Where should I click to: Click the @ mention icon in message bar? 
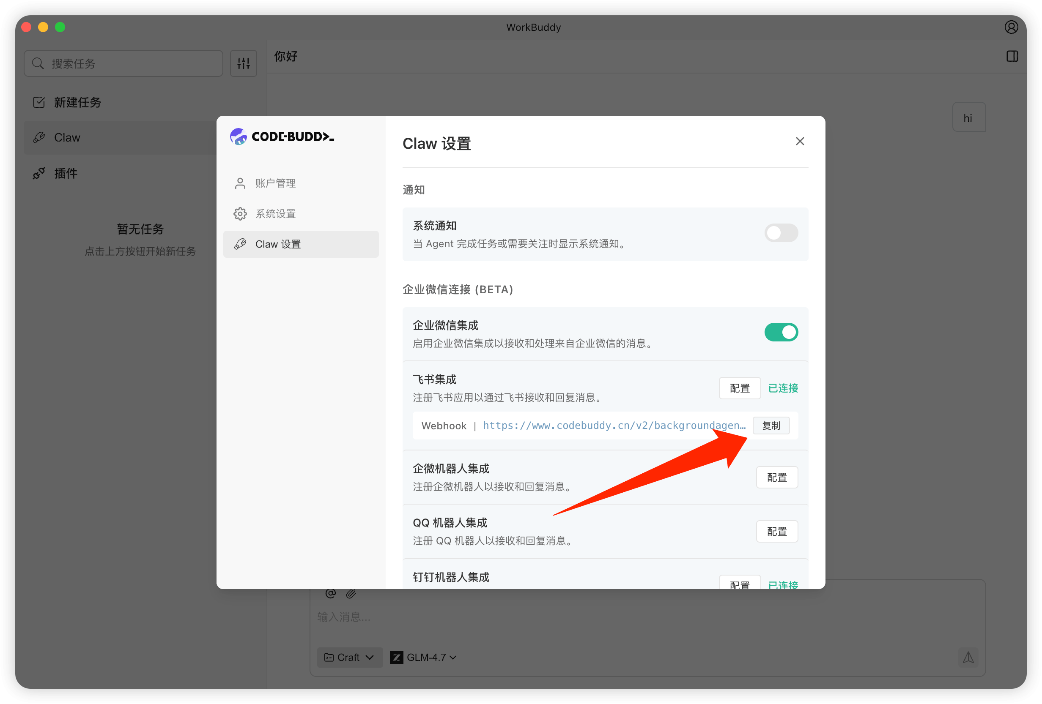pos(330,593)
